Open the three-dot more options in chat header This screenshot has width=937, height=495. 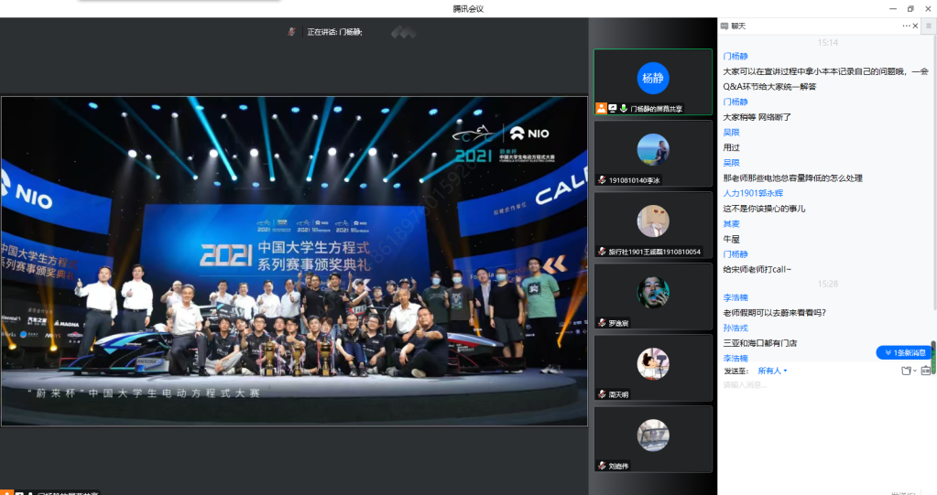point(907,26)
